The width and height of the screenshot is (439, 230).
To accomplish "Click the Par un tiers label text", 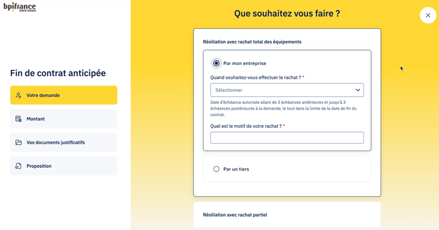I will (236, 169).
